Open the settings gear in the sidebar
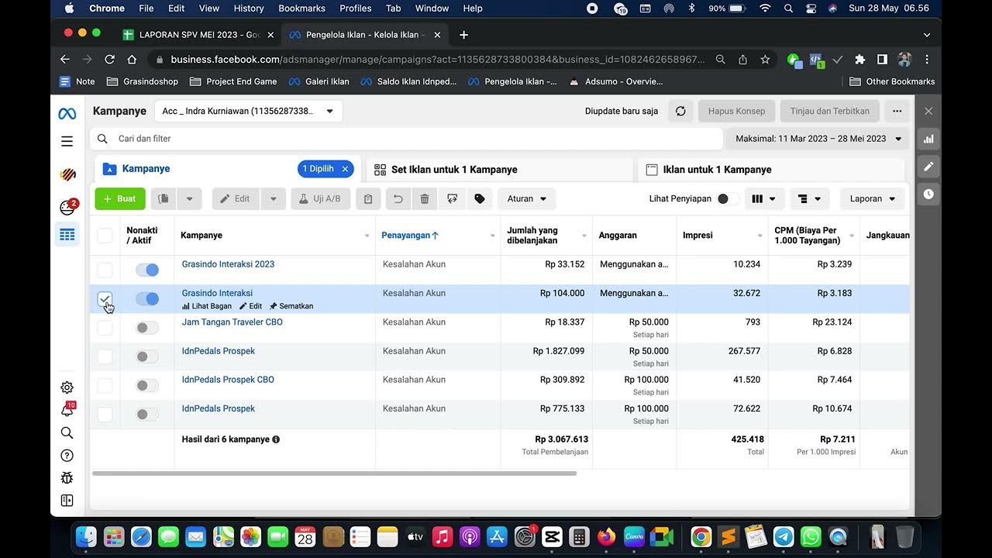The height and width of the screenshot is (558, 992). tap(67, 387)
